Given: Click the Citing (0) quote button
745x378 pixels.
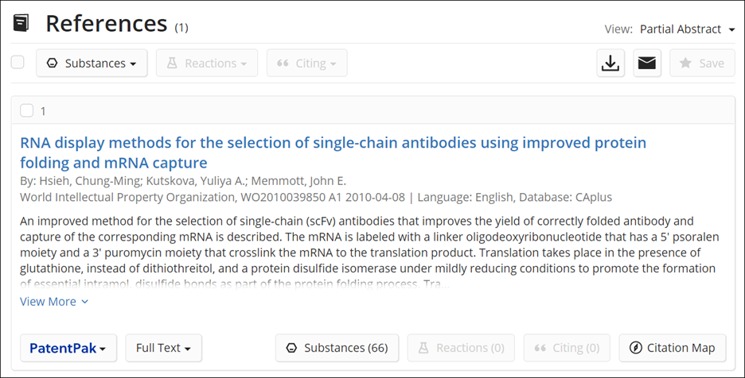Looking at the screenshot, I should click(x=567, y=348).
